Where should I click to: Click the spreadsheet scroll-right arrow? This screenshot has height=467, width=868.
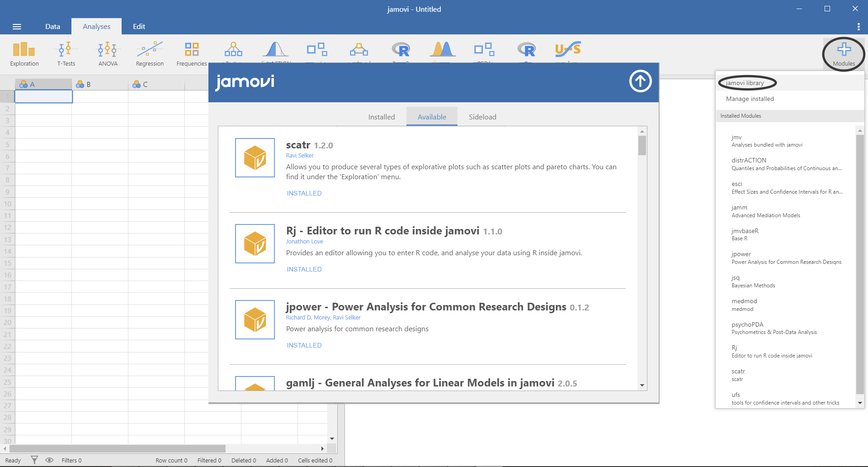tap(322, 448)
